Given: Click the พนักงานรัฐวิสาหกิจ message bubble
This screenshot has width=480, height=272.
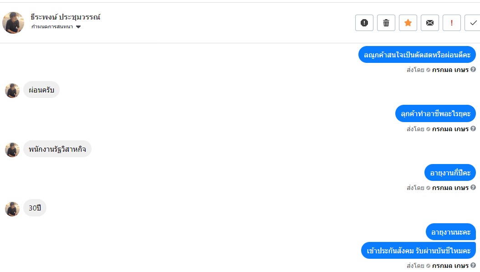Looking at the screenshot, I should (x=57, y=149).
